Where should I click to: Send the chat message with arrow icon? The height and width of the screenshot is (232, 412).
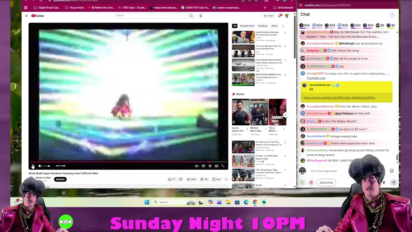pyautogui.click(x=393, y=183)
